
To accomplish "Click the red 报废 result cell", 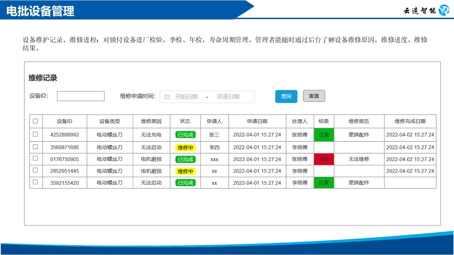I will coord(324,159).
